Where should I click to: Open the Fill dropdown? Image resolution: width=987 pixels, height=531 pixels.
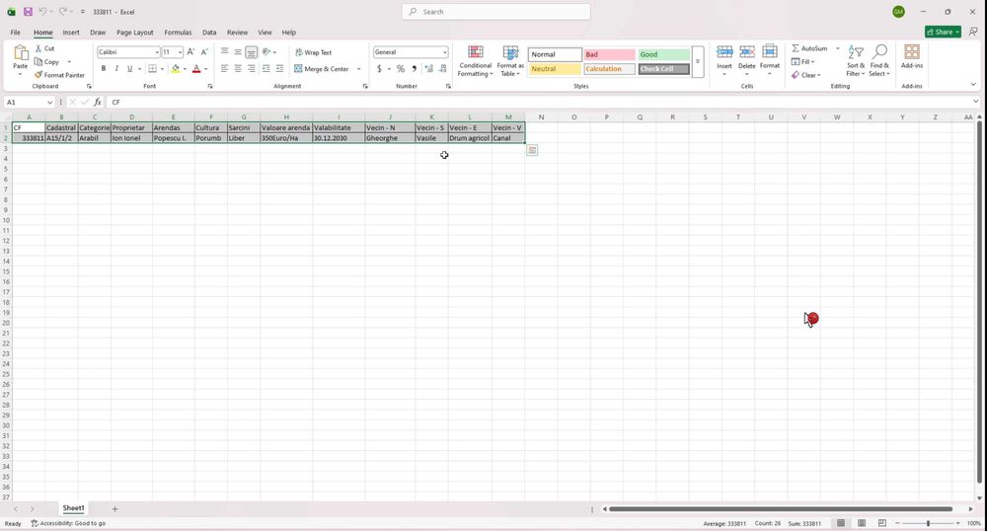click(803, 61)
